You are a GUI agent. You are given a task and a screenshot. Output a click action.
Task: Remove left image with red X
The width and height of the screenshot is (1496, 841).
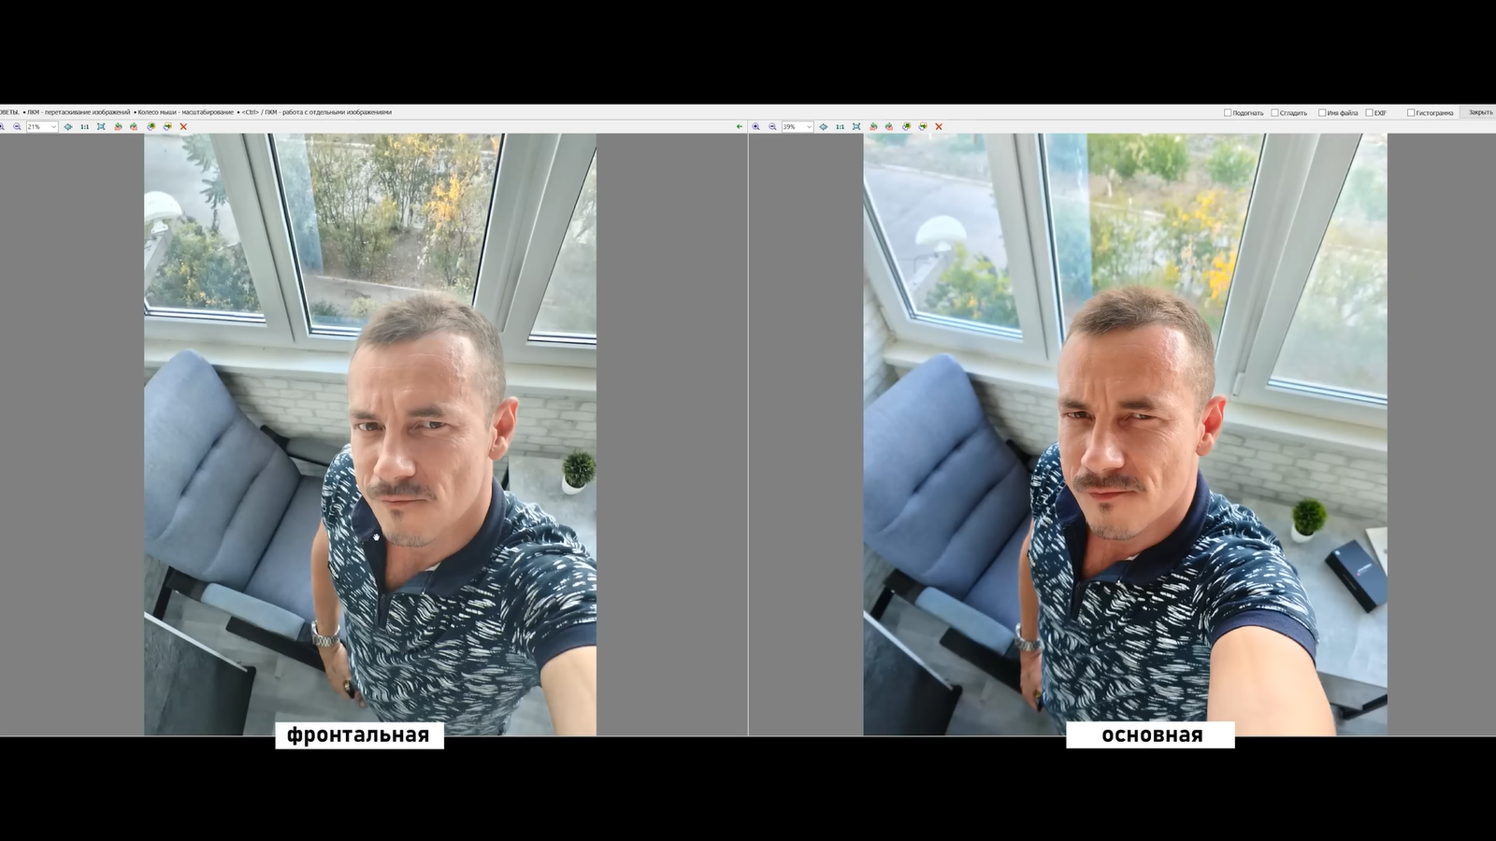click(183, 127)
